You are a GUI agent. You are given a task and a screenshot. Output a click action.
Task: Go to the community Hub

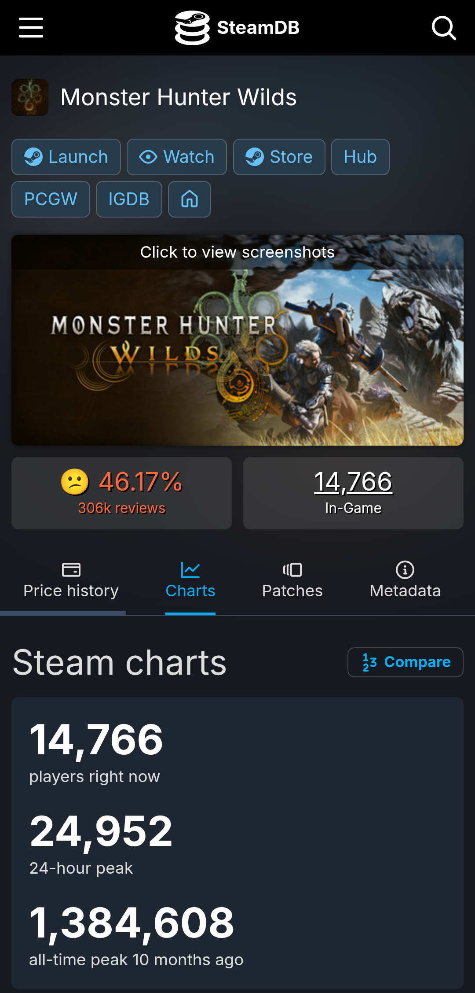[x=360, y=157]
